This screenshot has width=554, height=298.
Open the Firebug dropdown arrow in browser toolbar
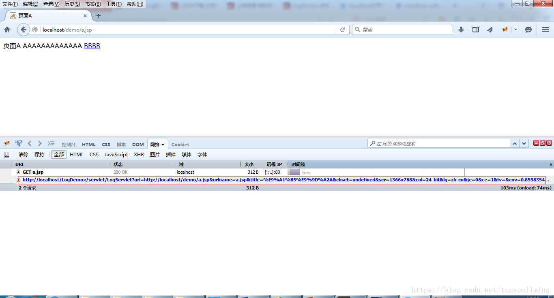coord(515,30)
